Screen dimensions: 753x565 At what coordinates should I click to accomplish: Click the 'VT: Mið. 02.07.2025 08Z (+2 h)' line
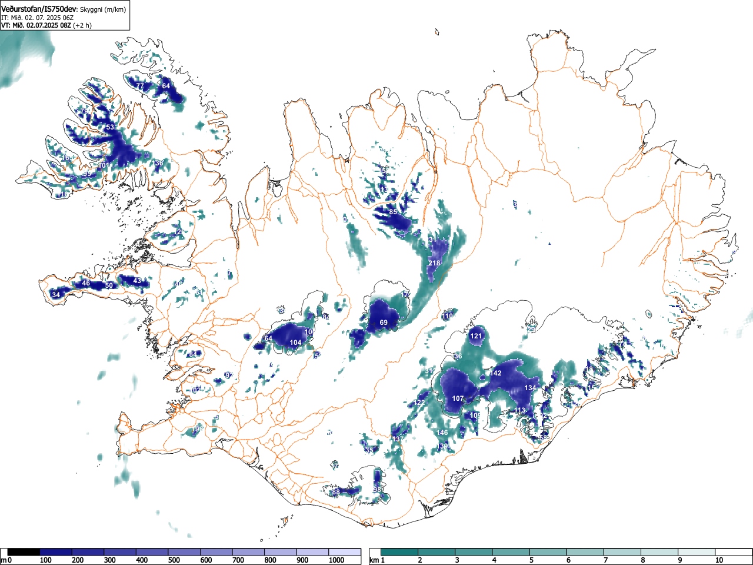click(x=46, y=25)
